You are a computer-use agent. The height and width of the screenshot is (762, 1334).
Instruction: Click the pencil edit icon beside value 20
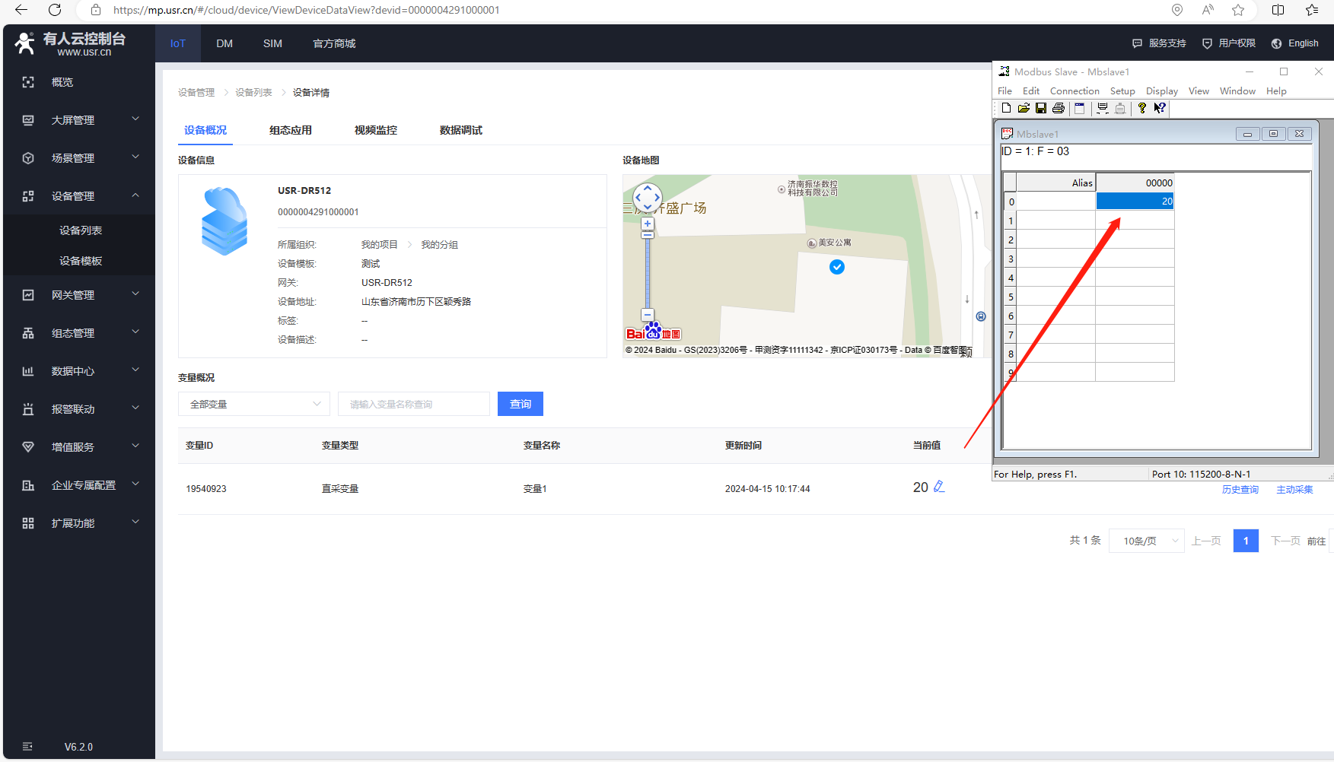pyautogui.click(x=939, y=487)
